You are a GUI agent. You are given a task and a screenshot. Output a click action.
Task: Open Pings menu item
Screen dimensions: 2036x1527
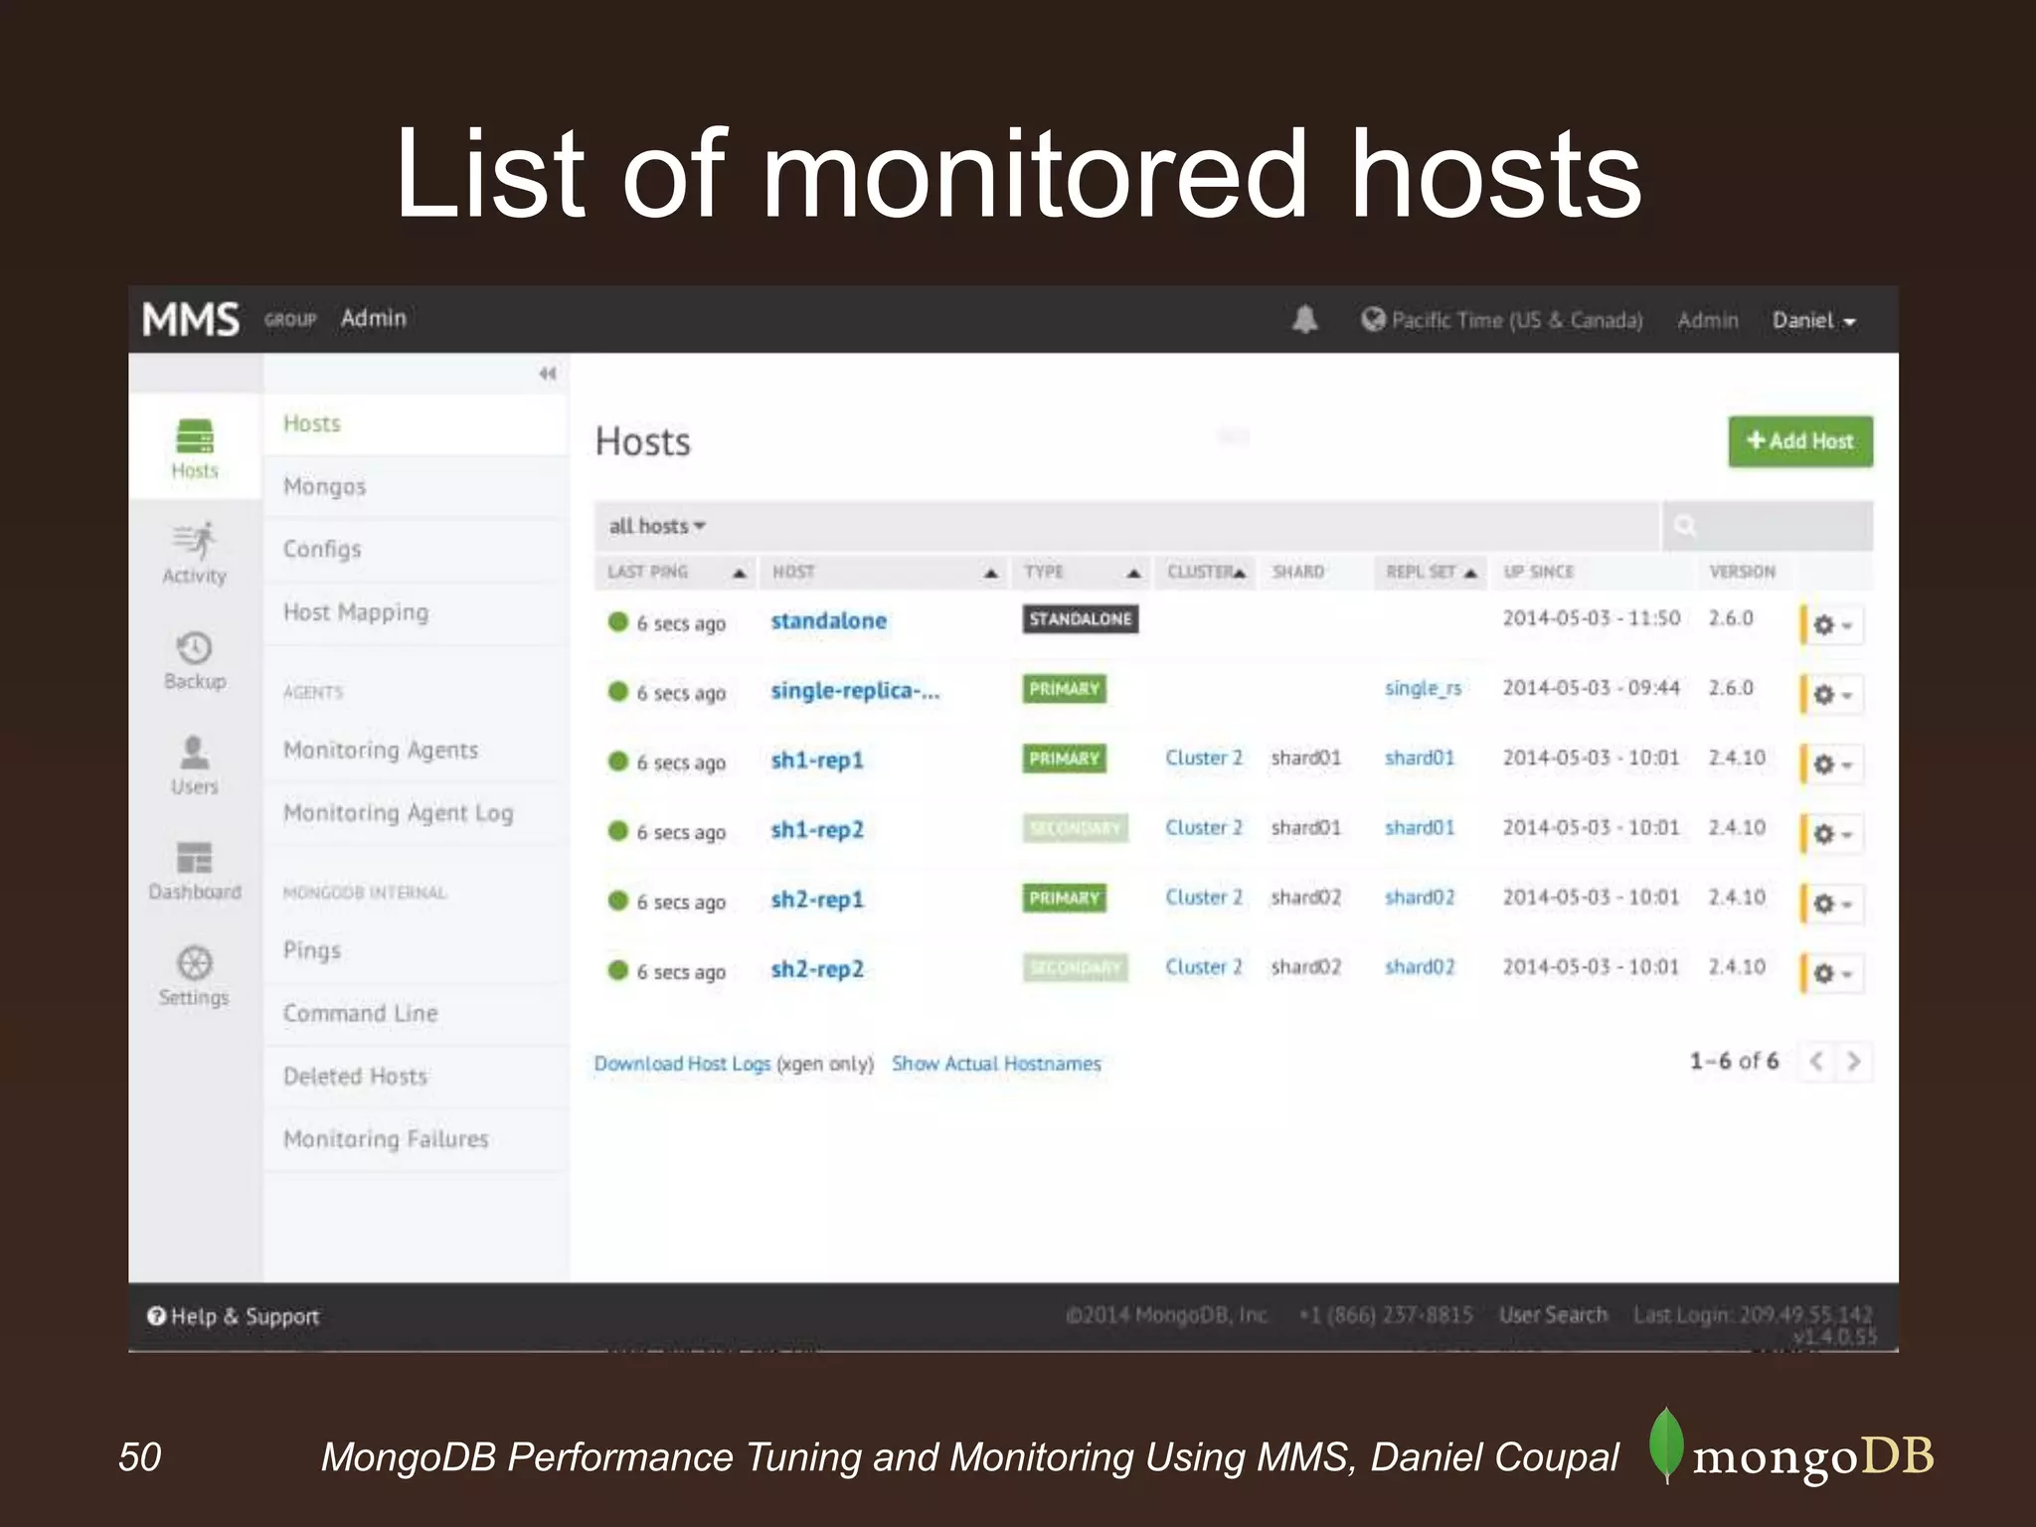point(415,950)
